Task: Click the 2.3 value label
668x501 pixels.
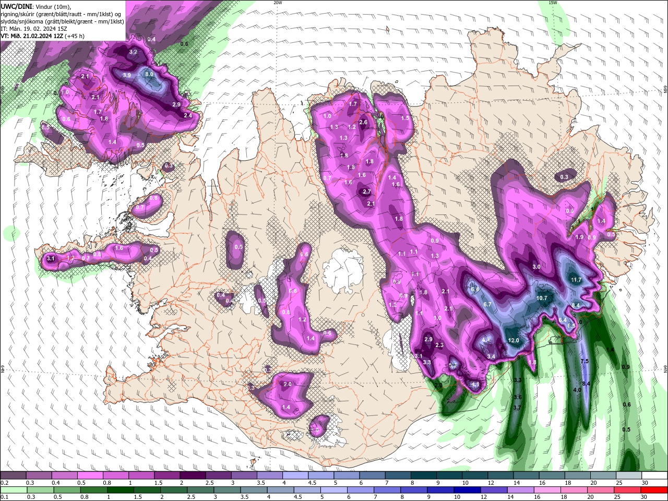Action: coord(439,345)
